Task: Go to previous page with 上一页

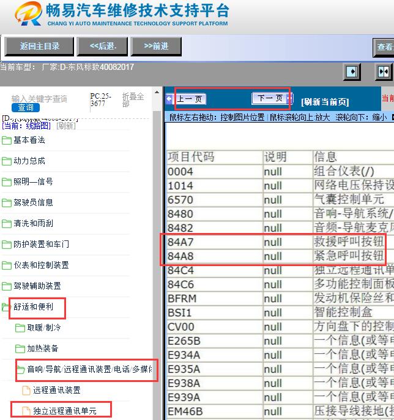Action: 190,99
